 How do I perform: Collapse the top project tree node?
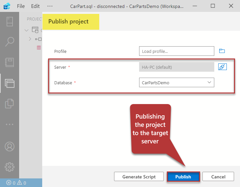[27, 30]
